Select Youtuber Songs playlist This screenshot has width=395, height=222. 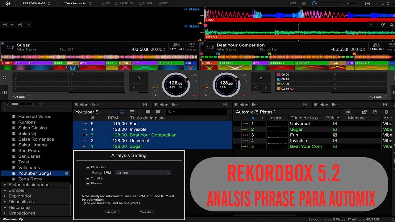(x=35, y=173)
